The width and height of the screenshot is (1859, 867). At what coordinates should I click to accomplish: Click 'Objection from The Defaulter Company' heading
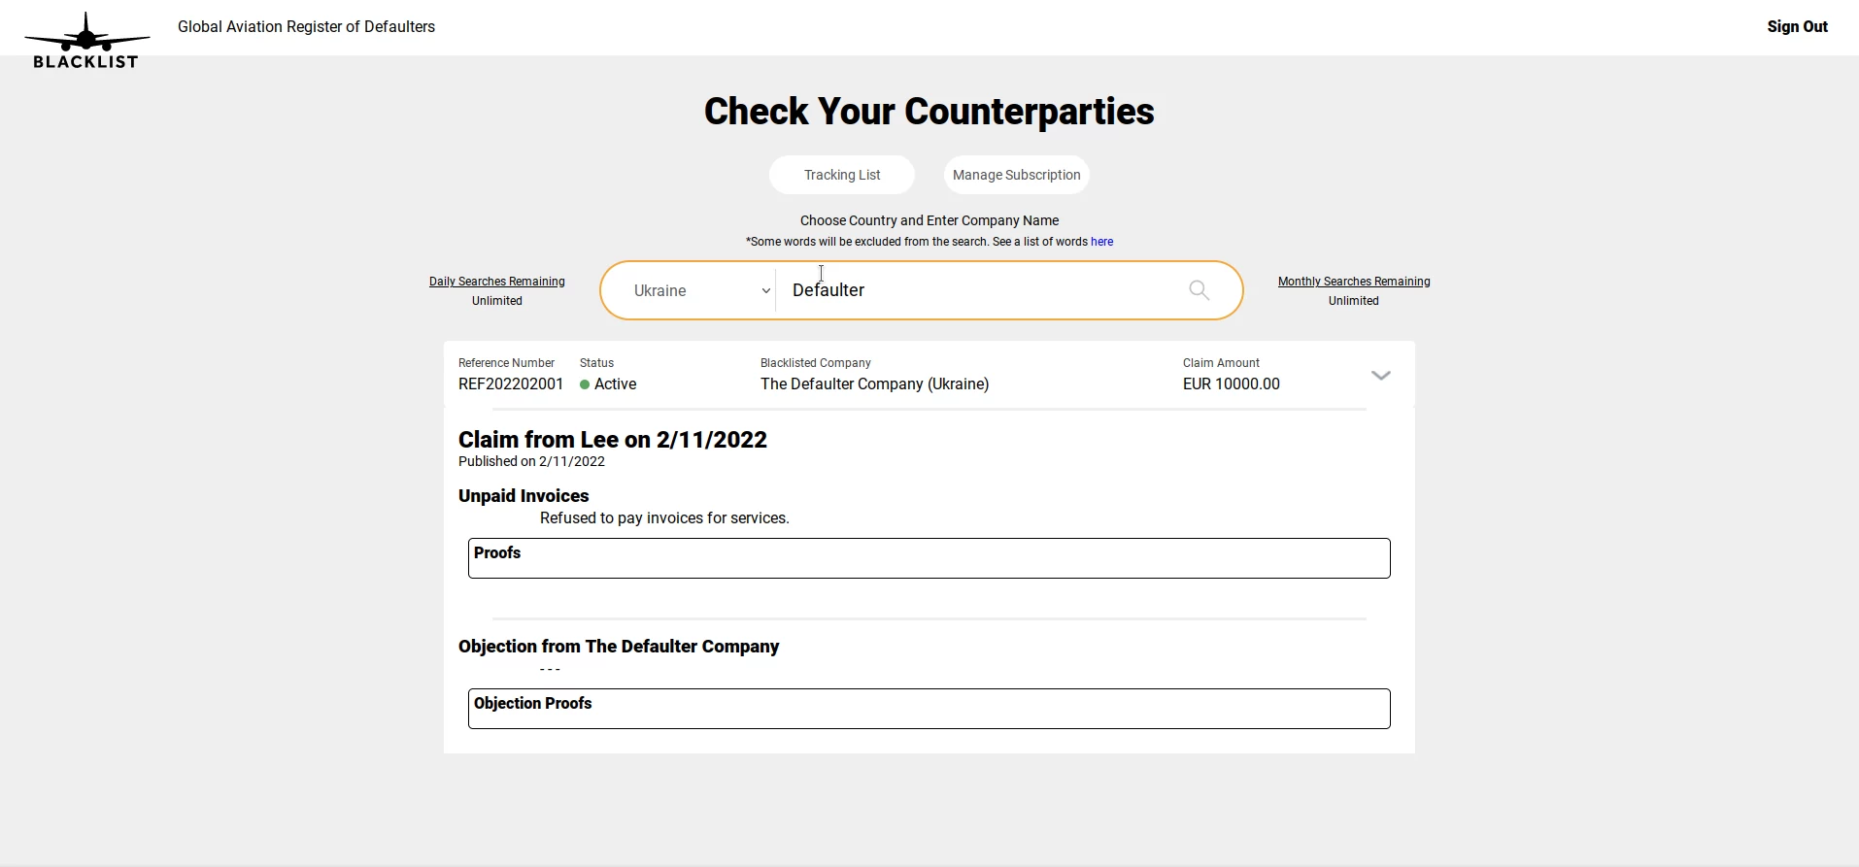(619, 647)
